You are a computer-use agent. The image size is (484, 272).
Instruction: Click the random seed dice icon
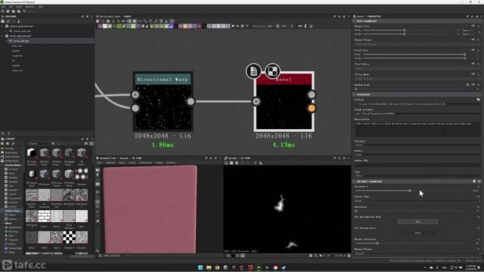467,85
